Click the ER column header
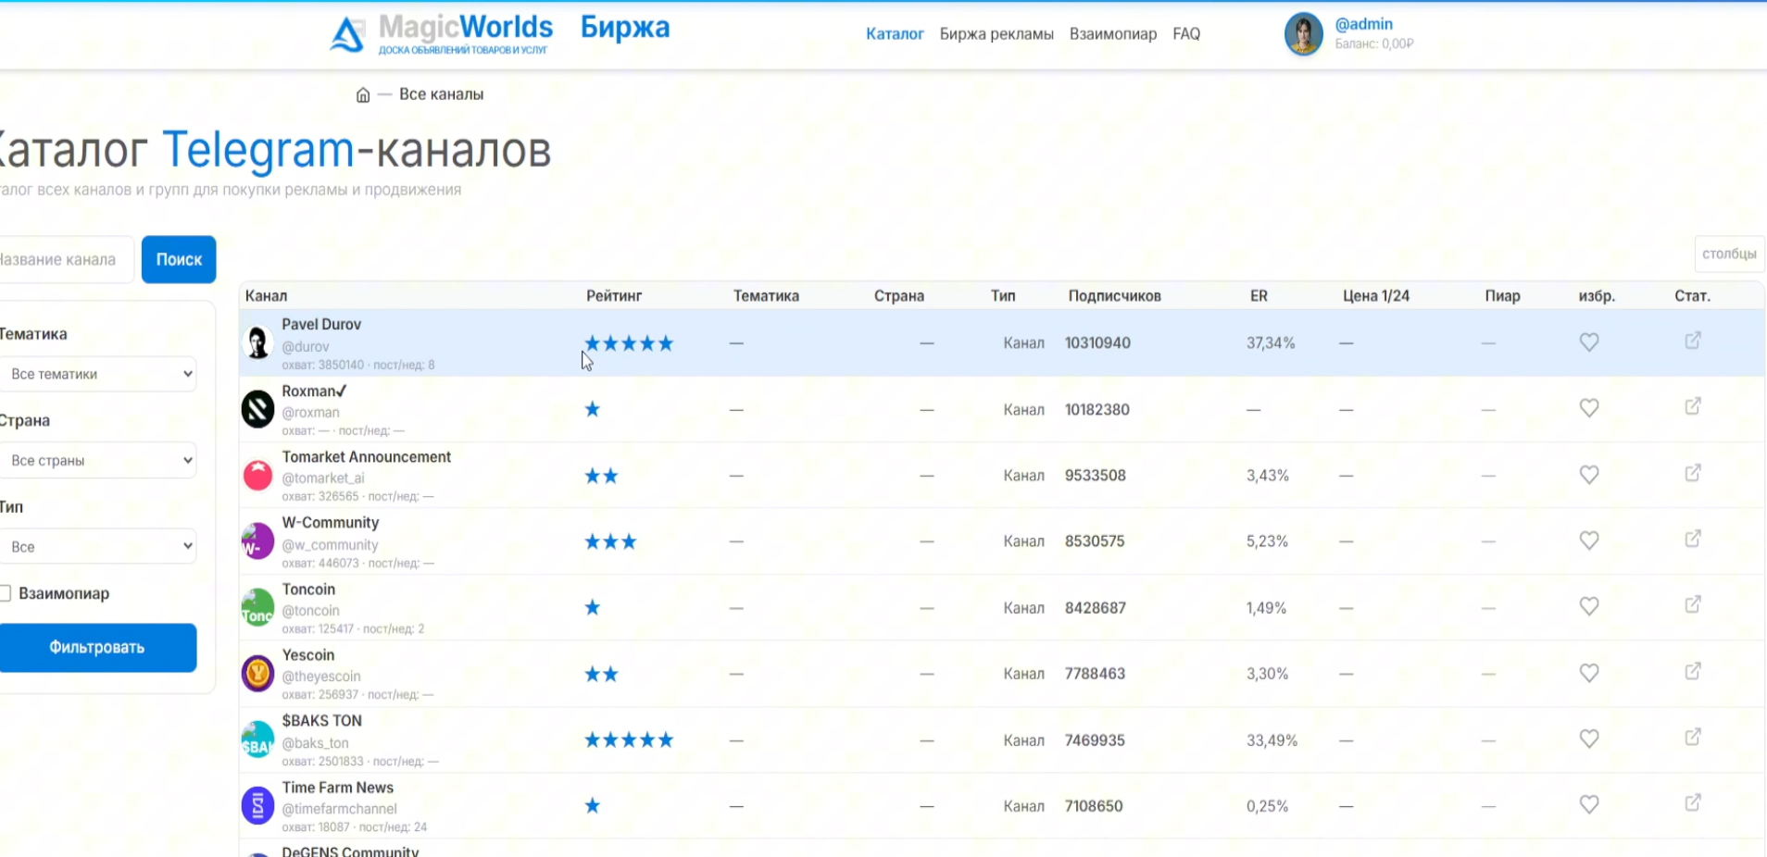Viewport: 1767px width, 857px height. coord(1259,296)
